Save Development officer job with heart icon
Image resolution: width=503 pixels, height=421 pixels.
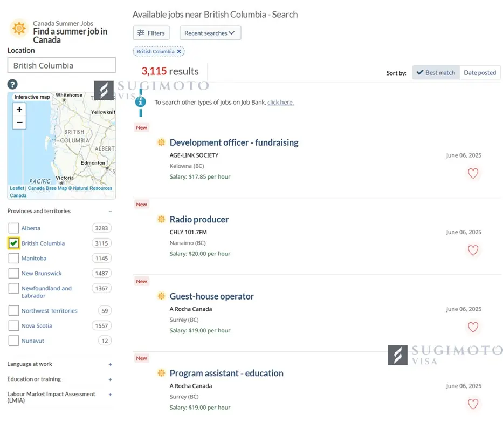pos(473,173)
